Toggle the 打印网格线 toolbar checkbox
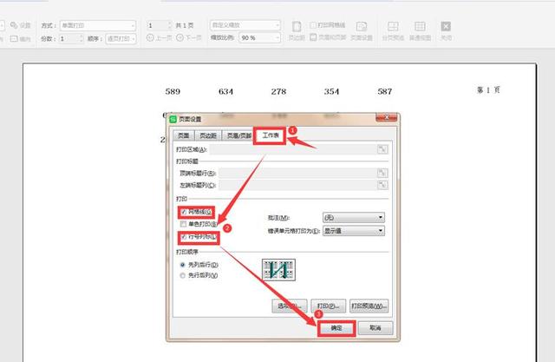The width and height of the screenshot is (555, 362). [313, 25]
